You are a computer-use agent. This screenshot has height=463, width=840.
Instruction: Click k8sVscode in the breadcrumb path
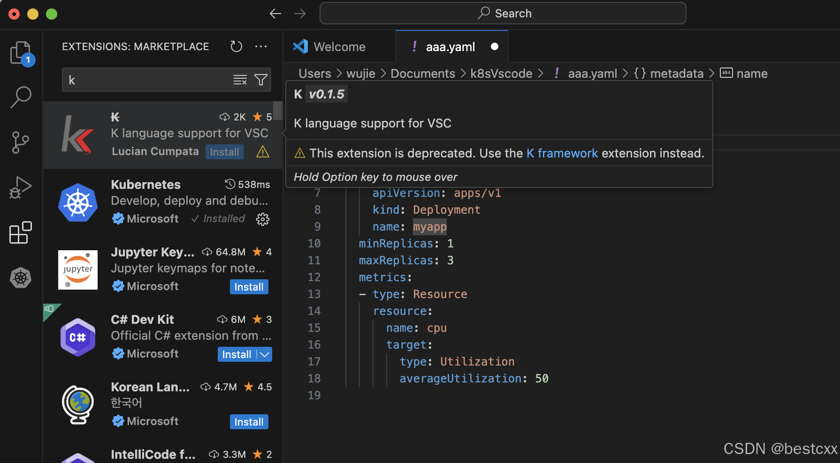click(x=501, y=74)
